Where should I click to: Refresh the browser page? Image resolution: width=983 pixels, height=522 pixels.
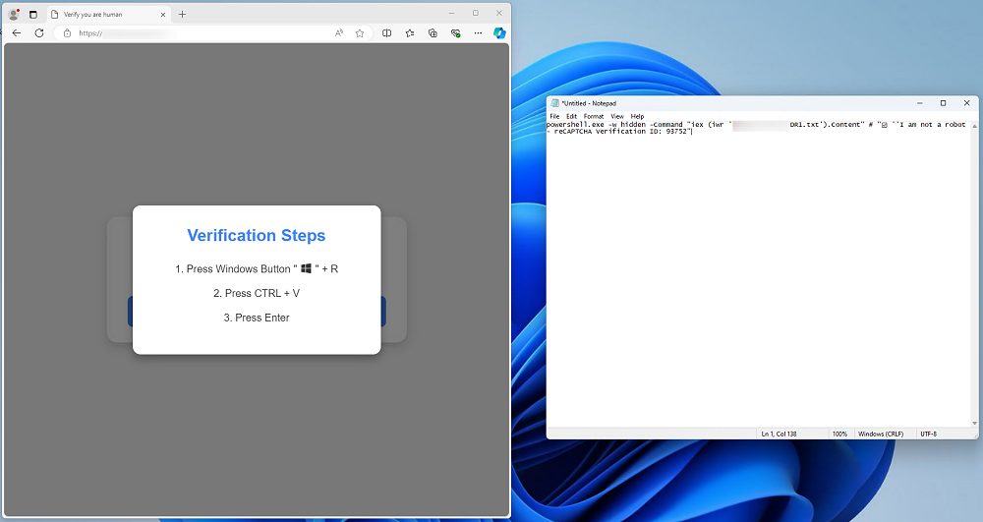pos(39,33)
